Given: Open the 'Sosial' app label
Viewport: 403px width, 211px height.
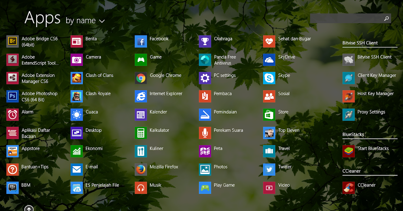Looking at the screenshot, I should (x=284, y=93).
